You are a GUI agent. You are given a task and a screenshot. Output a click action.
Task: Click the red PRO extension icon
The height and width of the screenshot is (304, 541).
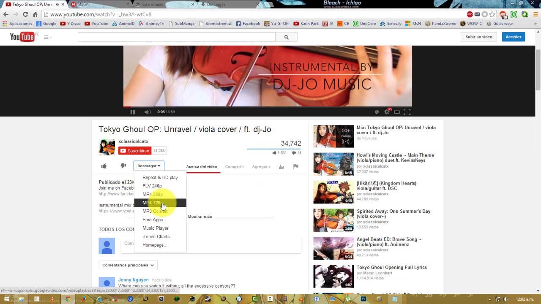[470, 14]
